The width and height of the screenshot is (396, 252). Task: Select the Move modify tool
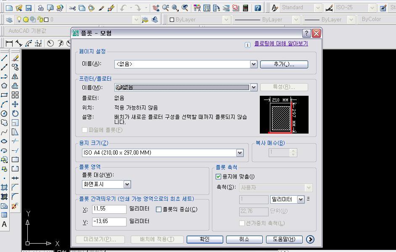pyautogui.click(x=15, y=104)
